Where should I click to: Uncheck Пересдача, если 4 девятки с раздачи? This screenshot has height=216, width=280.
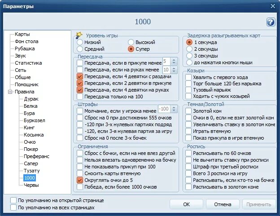click(x=80, y=76)
